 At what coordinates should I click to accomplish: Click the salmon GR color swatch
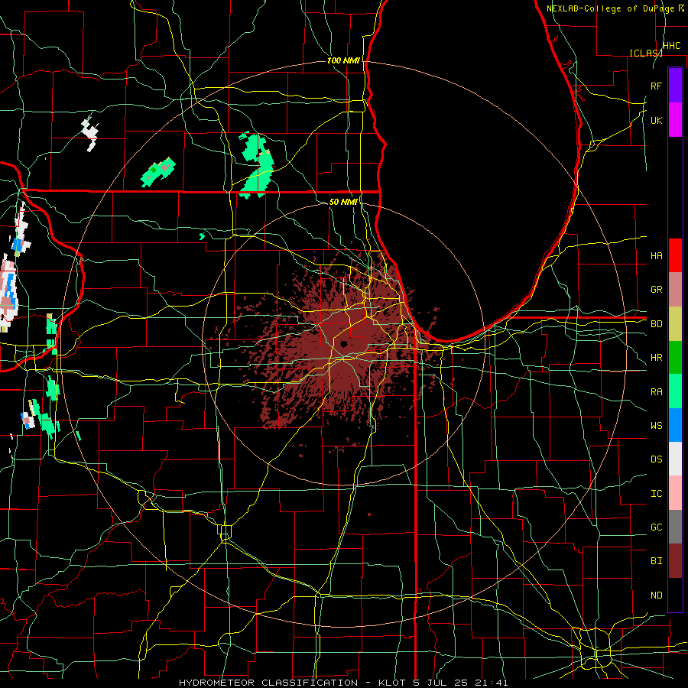(x=675, y=290)
